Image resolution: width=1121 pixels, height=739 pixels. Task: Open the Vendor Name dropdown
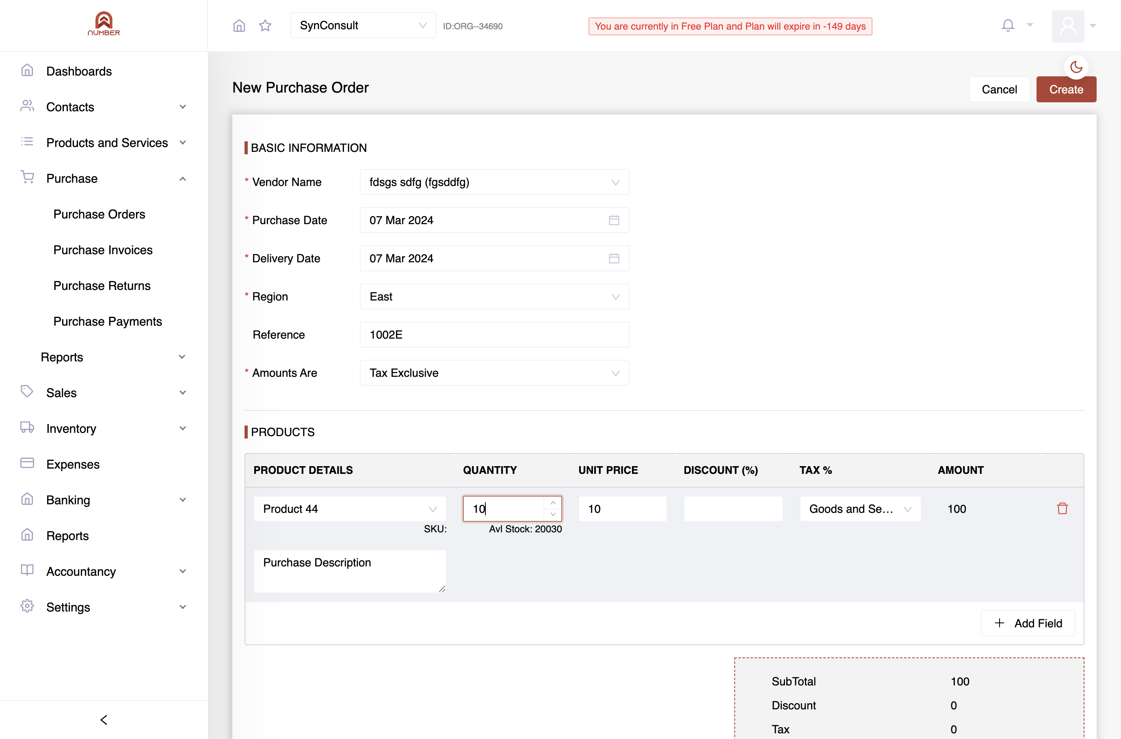tap(495, 182)
